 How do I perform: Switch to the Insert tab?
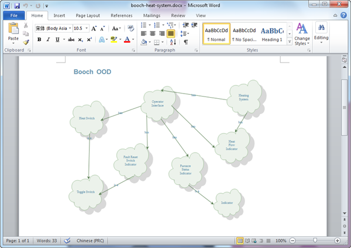(x=59, y=15)
